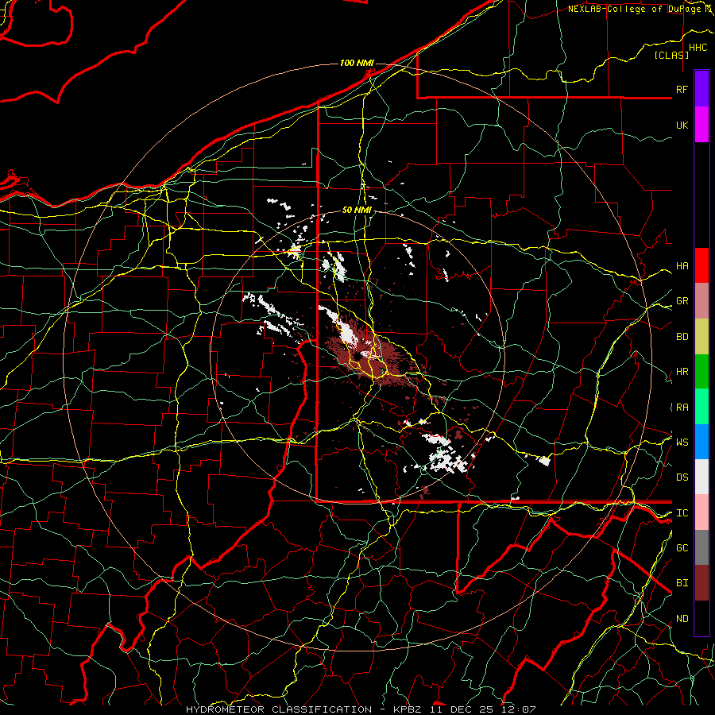Select the IC light pink legend swatch

point(701,512)
